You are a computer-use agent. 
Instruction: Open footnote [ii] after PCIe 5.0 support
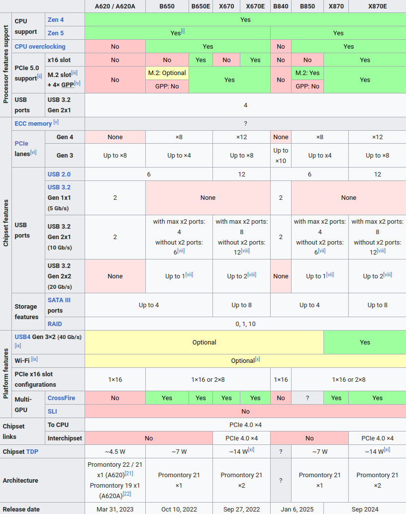39,77
